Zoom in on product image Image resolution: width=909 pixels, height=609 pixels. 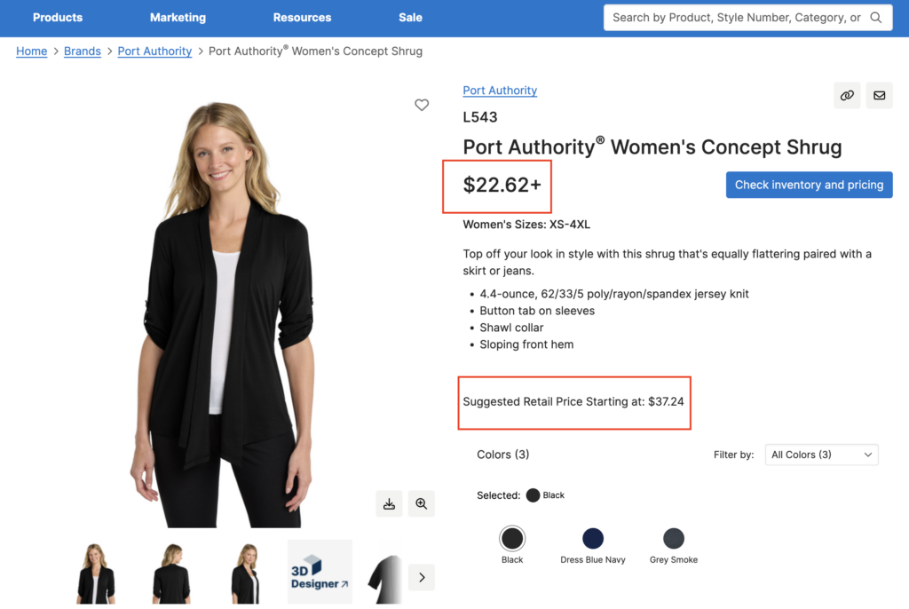[x=422, y=503]
